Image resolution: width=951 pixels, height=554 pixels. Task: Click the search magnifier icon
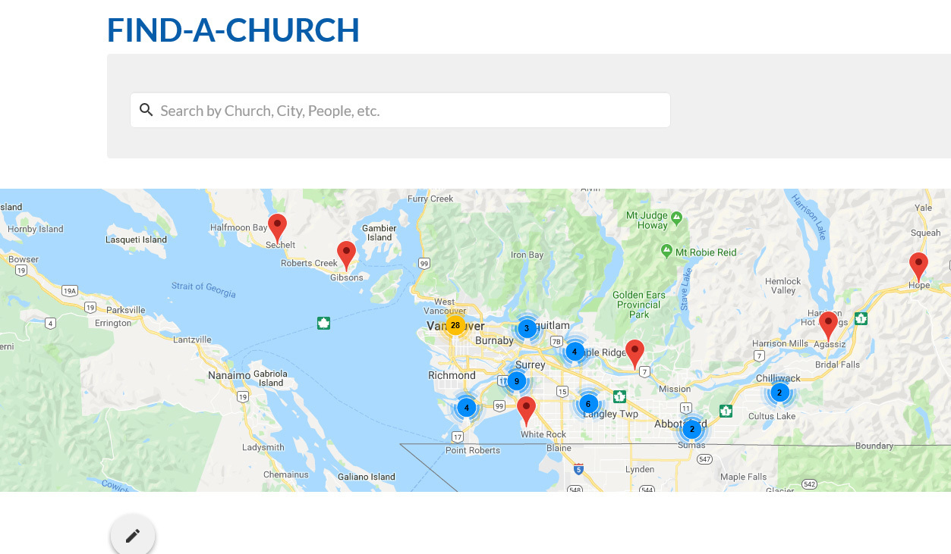[x=146, y=111]
